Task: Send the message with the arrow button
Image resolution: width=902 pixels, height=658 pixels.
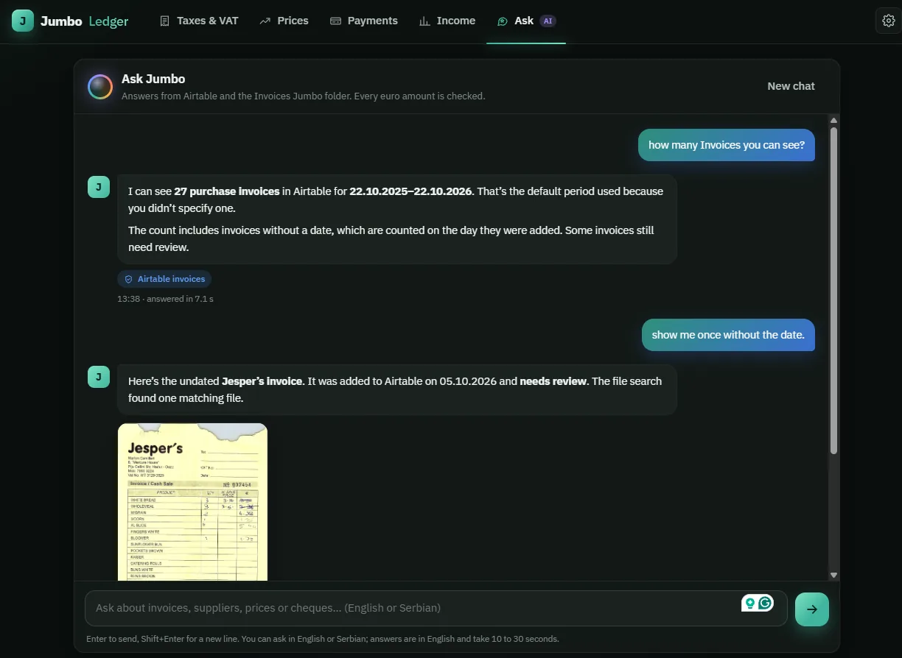Action: tap(812, 609)
